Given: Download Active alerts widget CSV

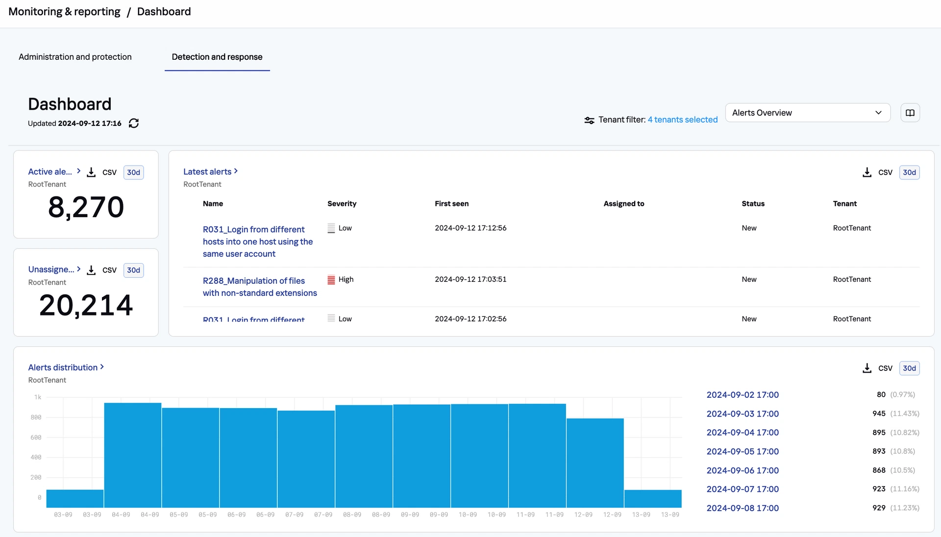Looking at the screenshot, I should click(91, 172).
